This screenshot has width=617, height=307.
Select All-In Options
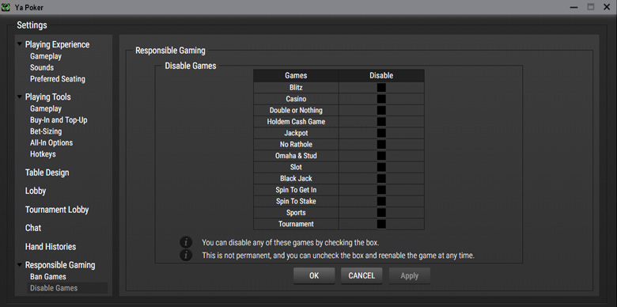pyautogui.click(x=51, y=143)
